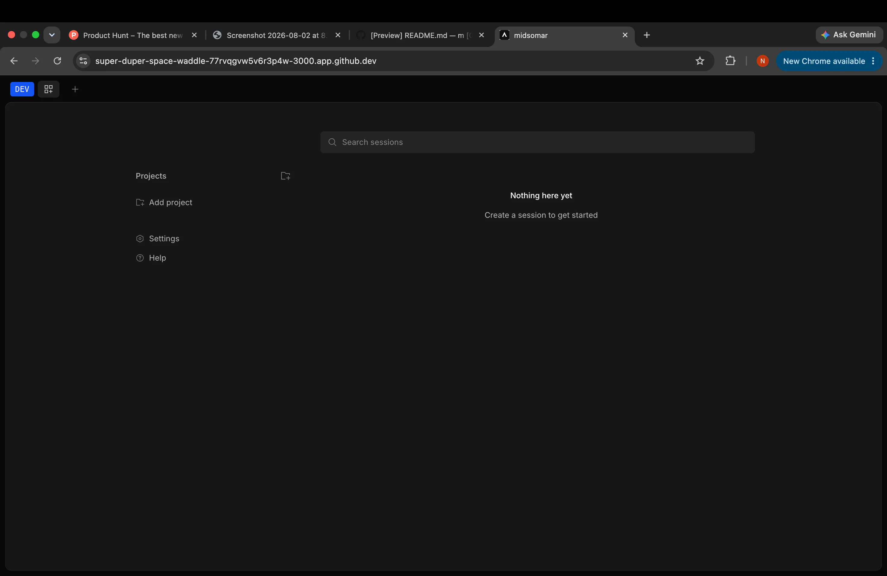
Task: Open the Extensions puzzle icon
Action: [730, 61]
